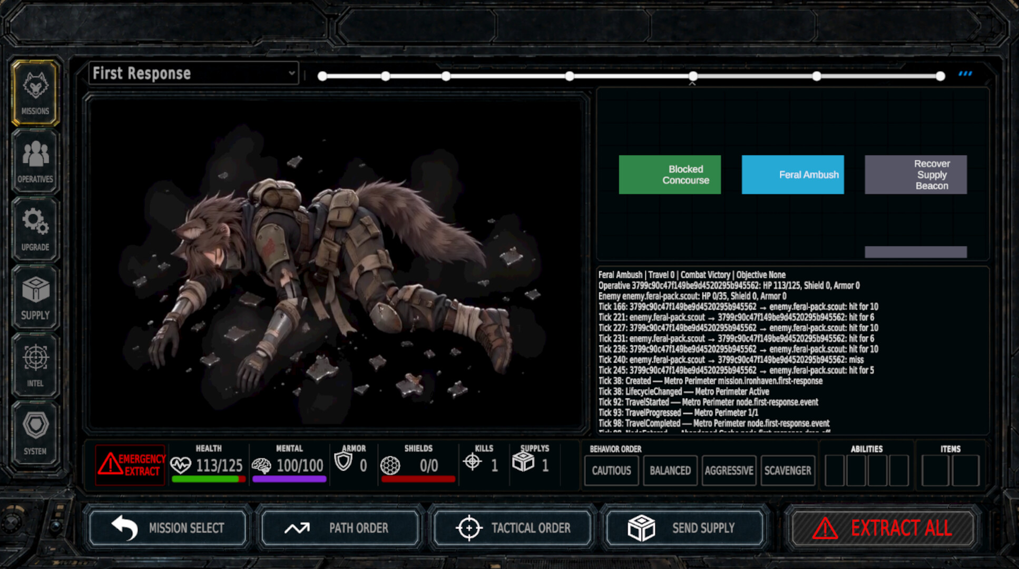Click the Armor shield icon
This screenshot has height=569, width=1019.
click(x=343, y=462)
